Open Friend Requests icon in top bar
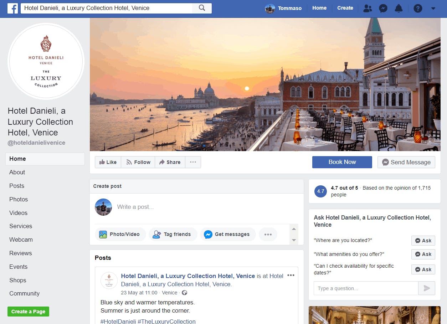This screenshot has height=324, width=447. (x=368, y=8)
